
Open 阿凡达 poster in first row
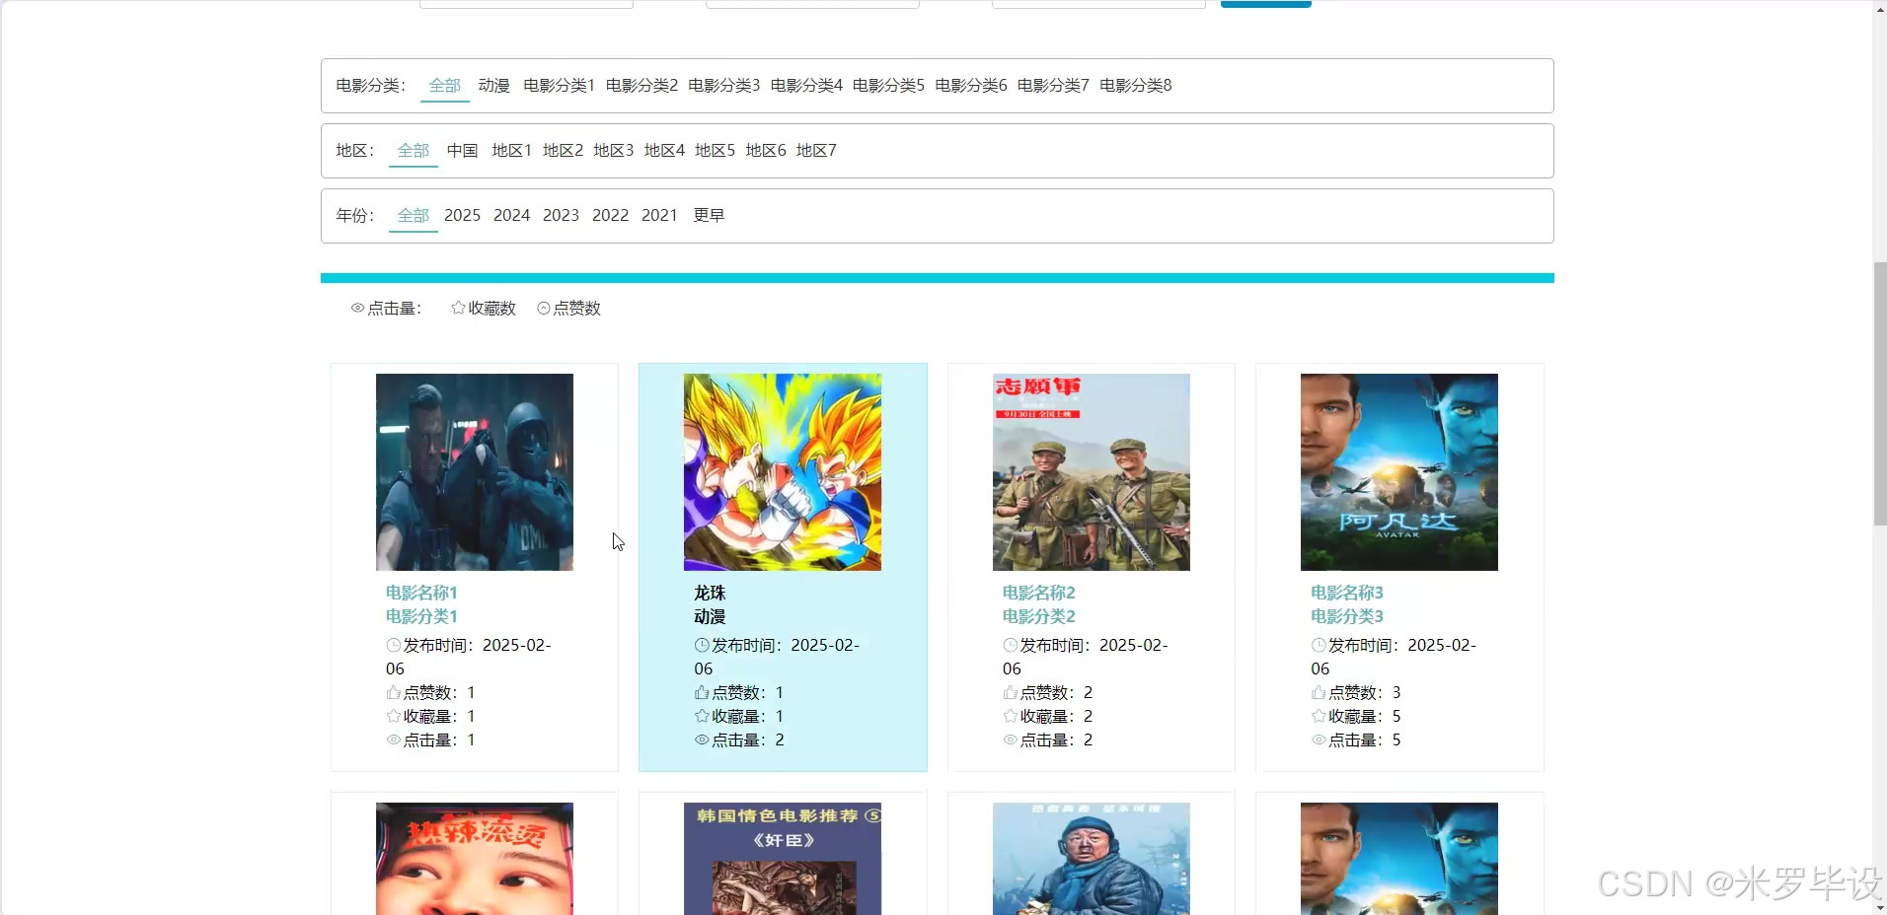coord(1399,472)
